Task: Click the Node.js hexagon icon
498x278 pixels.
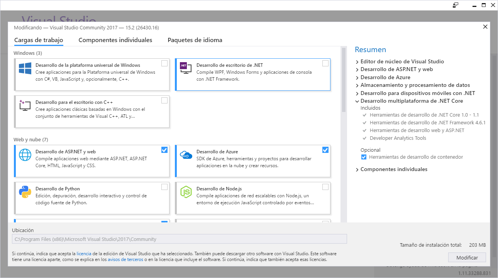Action: tap(186, 192)
